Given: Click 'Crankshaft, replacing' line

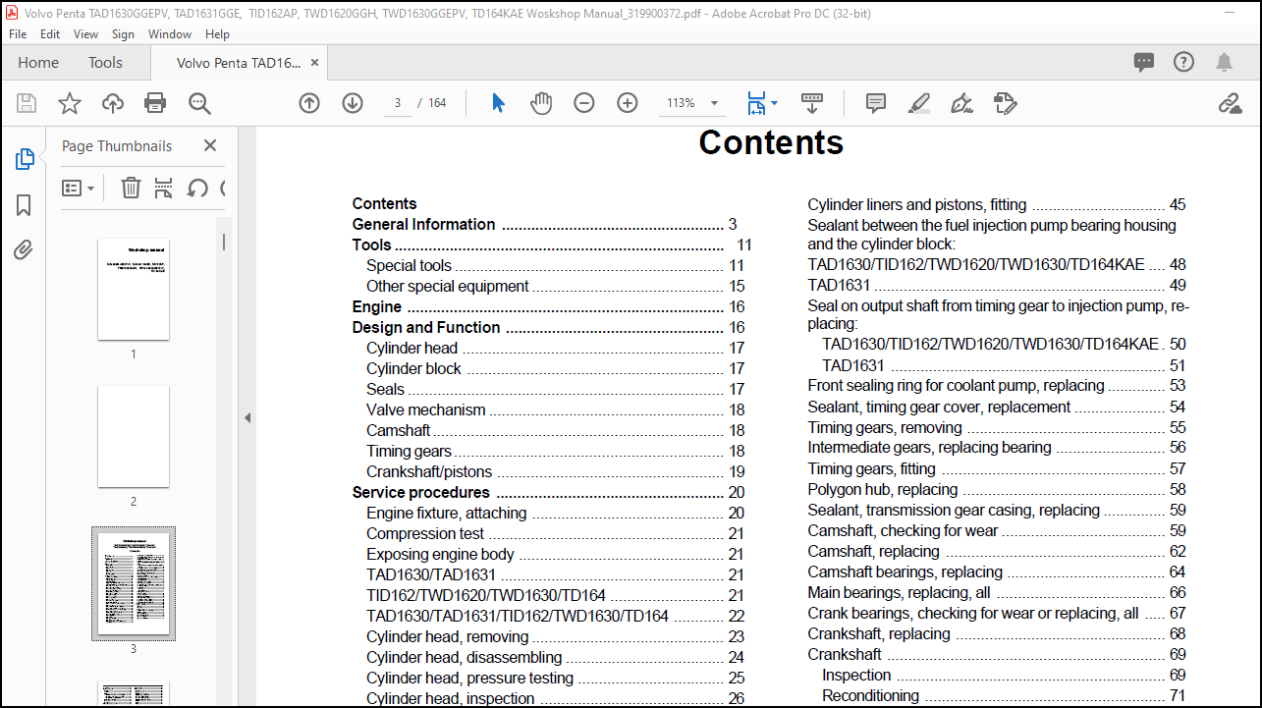Looking at the screenshot, I should 996,633.
